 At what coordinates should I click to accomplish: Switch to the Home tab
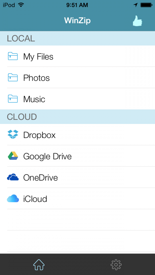(x=39, y=264)
